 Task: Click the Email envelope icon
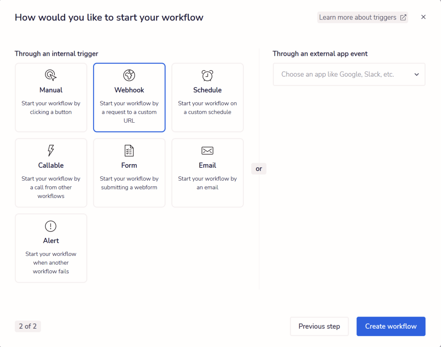[x=207, y=150]
